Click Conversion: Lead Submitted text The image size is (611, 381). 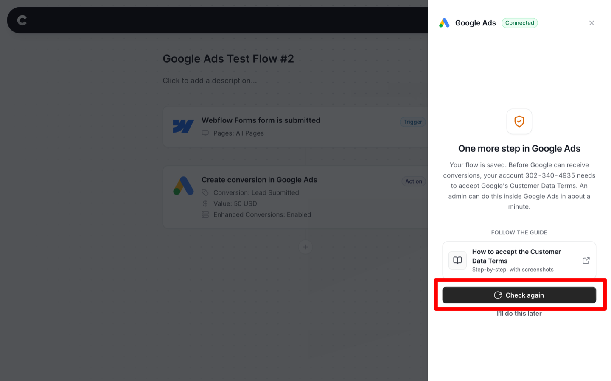point(256,192)
